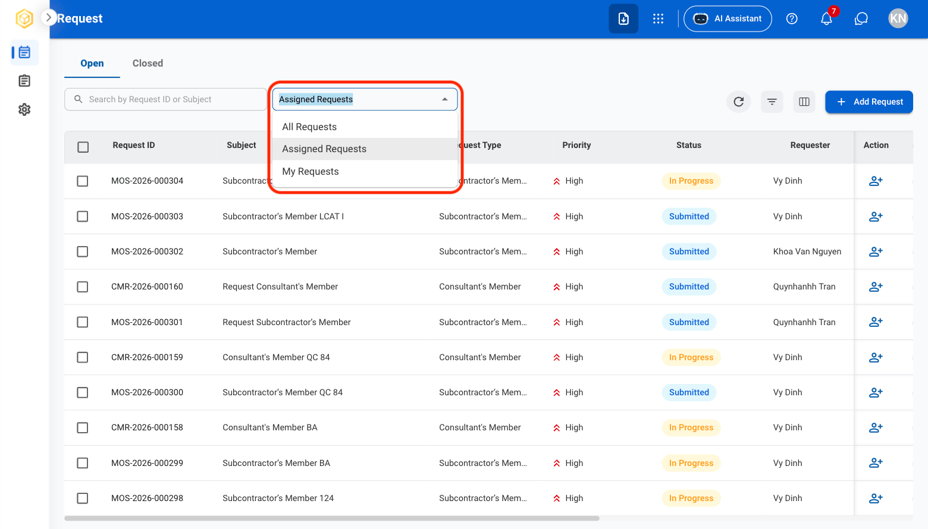Open the help question mark icon
928x529 pixels.
point(792,18)
